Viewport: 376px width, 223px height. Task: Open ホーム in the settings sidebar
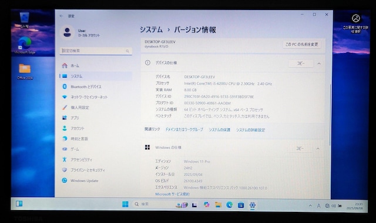pyautogui.click(x=96, y=65)
